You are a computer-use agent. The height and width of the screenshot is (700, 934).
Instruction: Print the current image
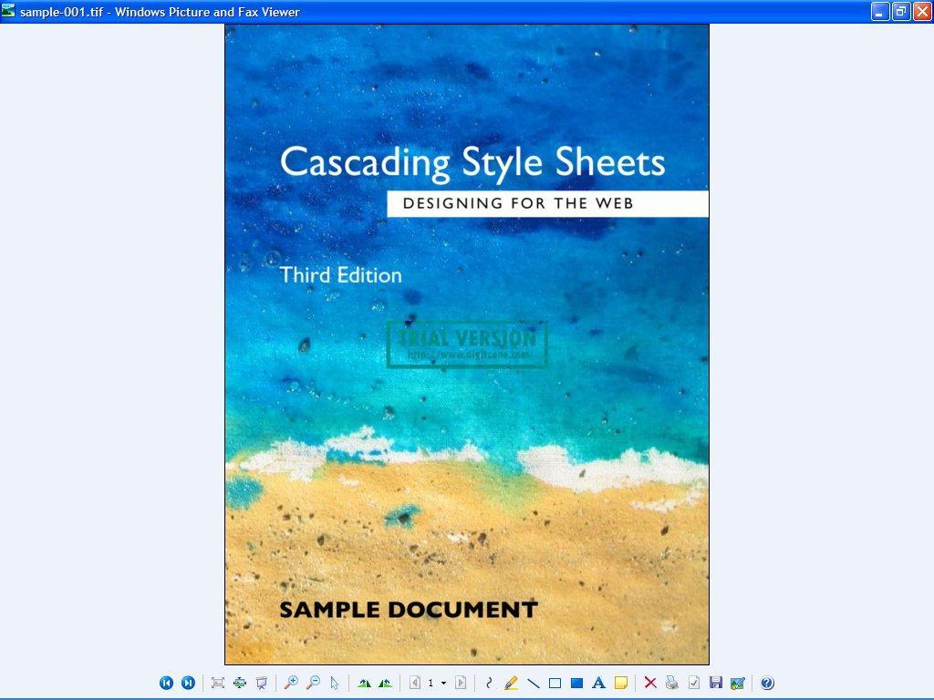pos(672,683)
